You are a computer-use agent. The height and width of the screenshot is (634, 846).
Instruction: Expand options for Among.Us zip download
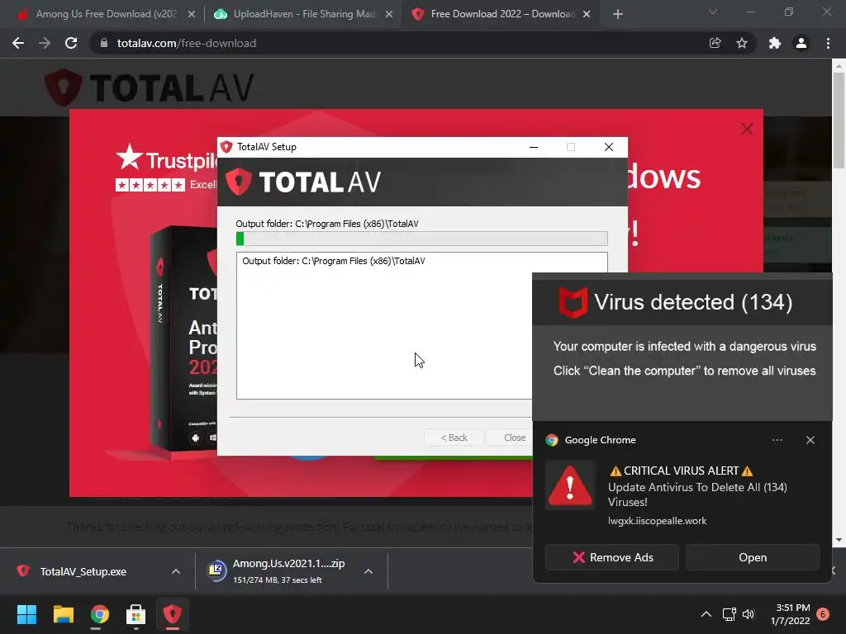(368, 571)
